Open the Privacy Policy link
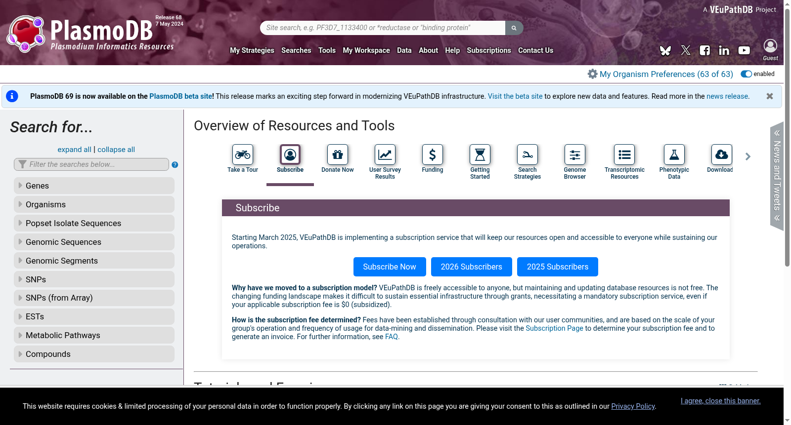 (633, 406)
